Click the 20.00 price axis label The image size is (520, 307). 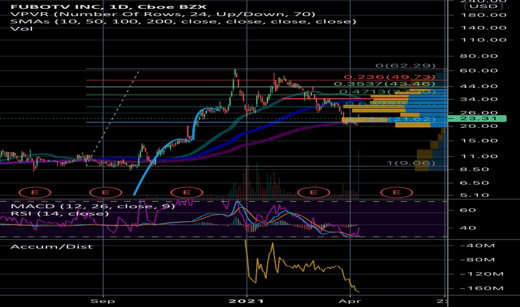tap(479, 126)
